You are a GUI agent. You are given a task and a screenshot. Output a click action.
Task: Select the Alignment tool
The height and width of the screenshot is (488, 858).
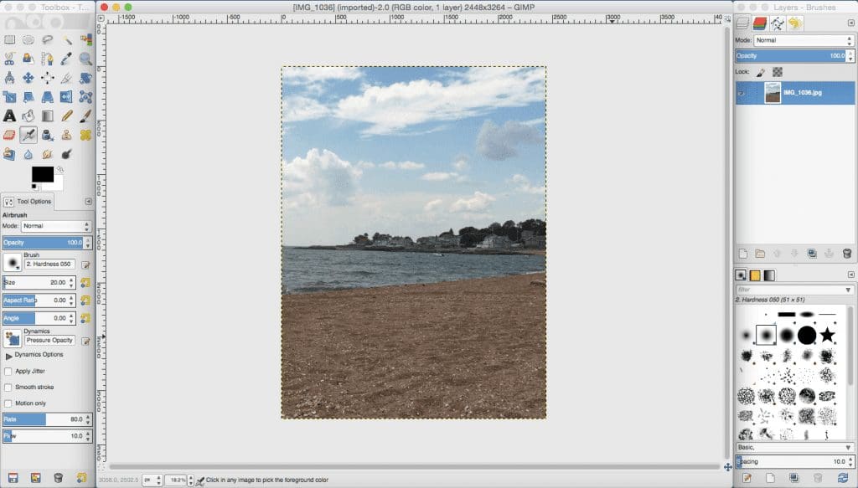tap(48, 78)
